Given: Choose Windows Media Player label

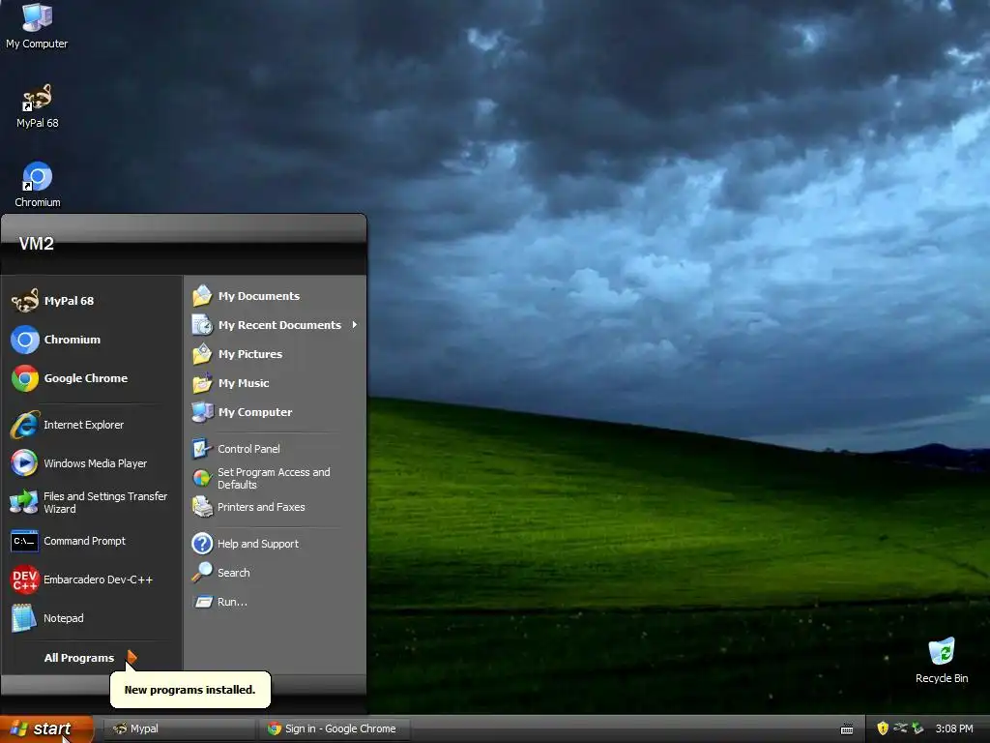Looking at the screenshot, I should (x=96, y=463).
